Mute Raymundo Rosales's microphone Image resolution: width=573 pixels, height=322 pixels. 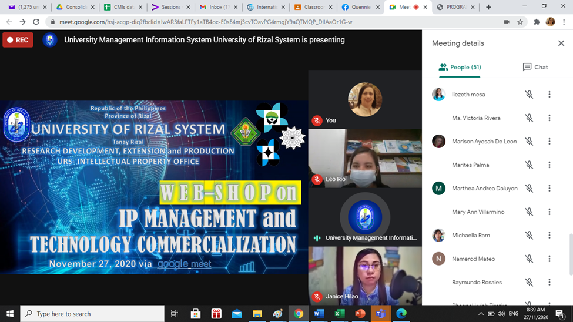[529, 282]
